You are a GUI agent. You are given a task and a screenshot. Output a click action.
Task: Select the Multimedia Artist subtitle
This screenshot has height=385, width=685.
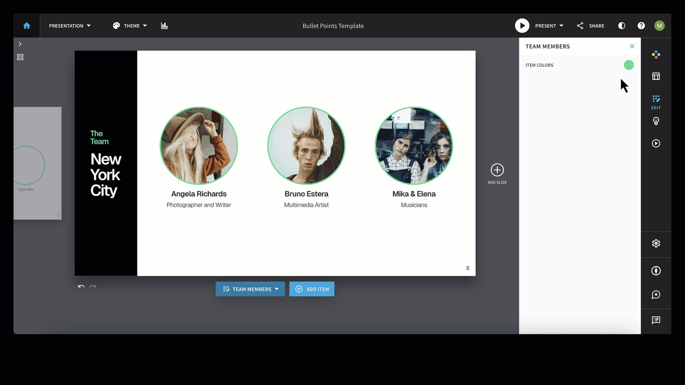tap(306, 205)
